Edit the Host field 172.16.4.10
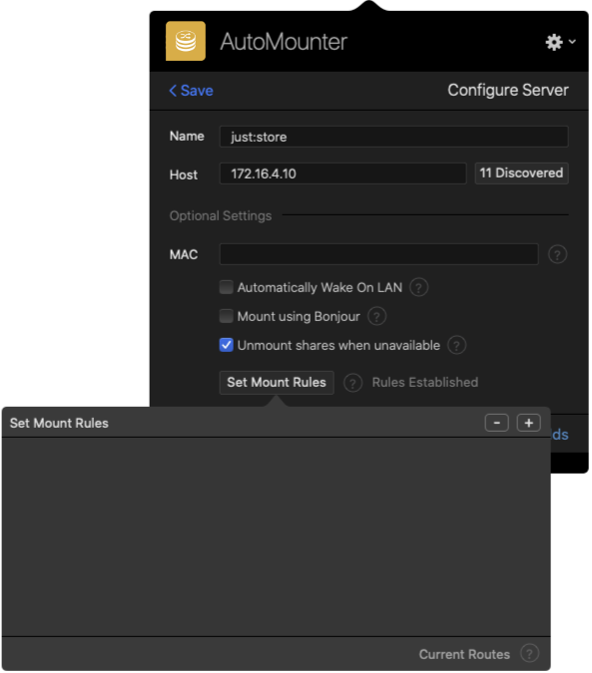The image size is (592, 673). point(342,173)
